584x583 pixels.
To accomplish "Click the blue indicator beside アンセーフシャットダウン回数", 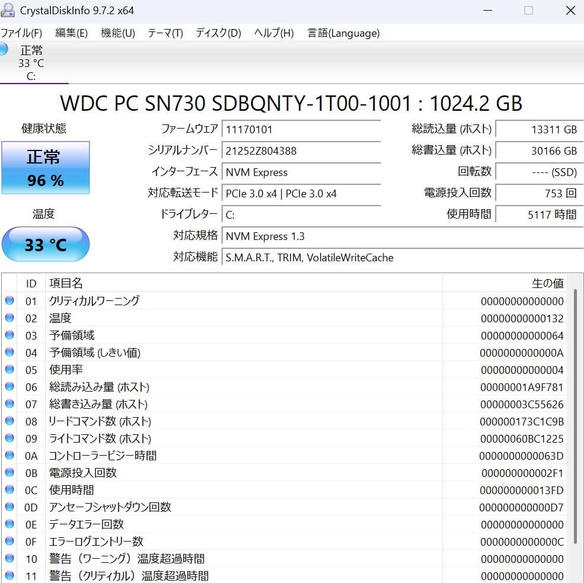I will 9,507.
